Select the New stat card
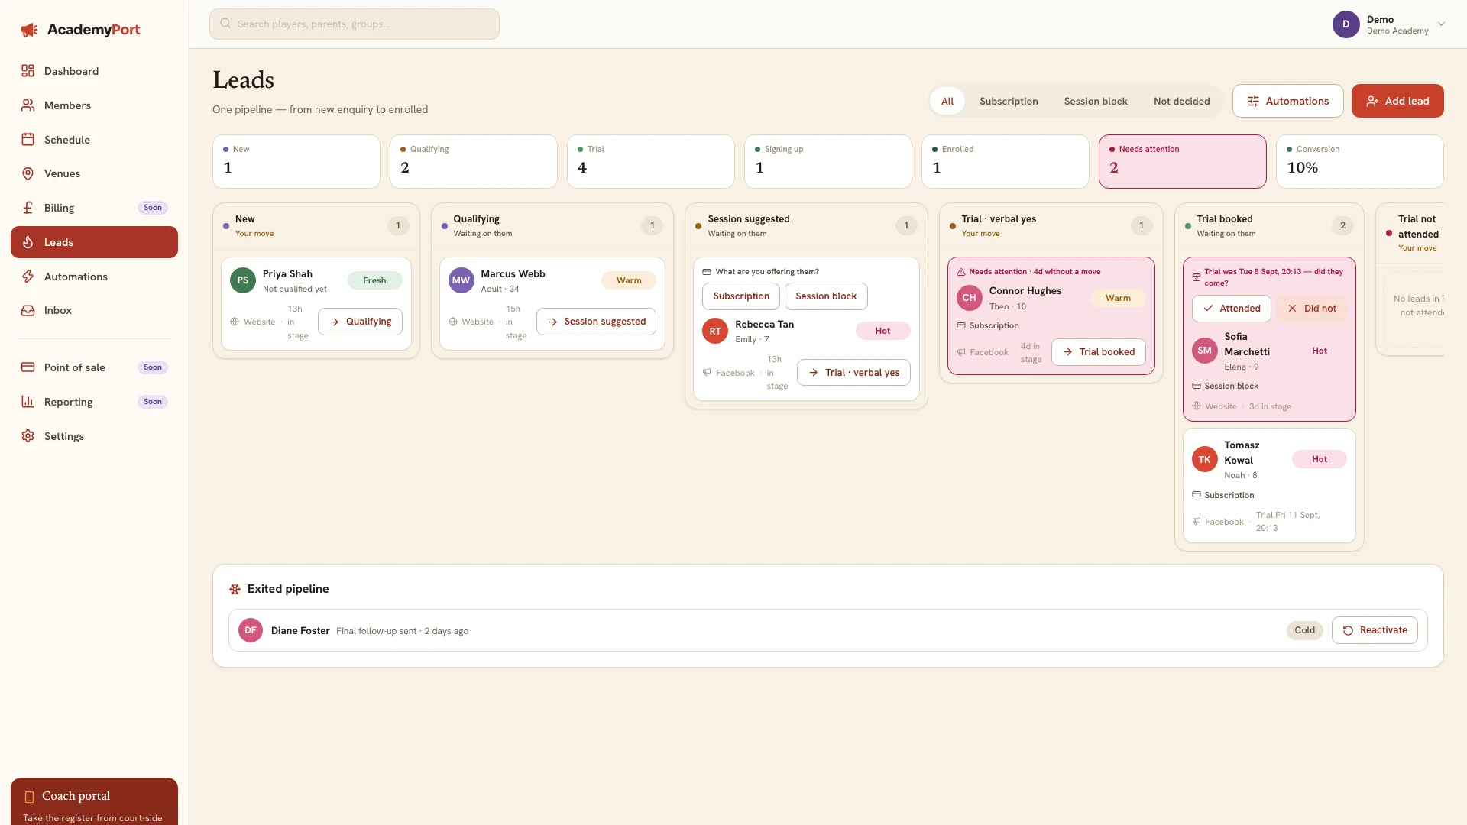1467x825 pixels. coord(296,161)
